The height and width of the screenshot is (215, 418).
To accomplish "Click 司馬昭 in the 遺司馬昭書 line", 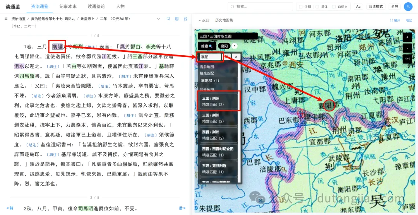I will (27, 76).
